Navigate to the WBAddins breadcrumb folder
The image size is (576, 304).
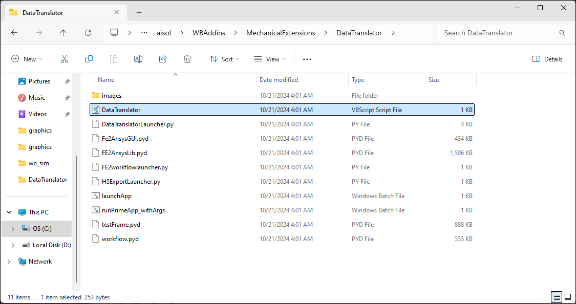[209, 32]
